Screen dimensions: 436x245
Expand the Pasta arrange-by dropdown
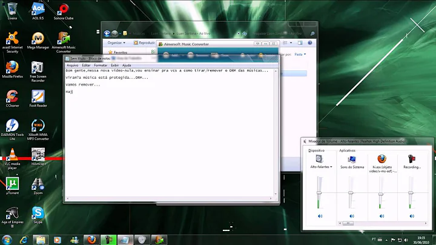pyautogui.click(x=300, y=55)
